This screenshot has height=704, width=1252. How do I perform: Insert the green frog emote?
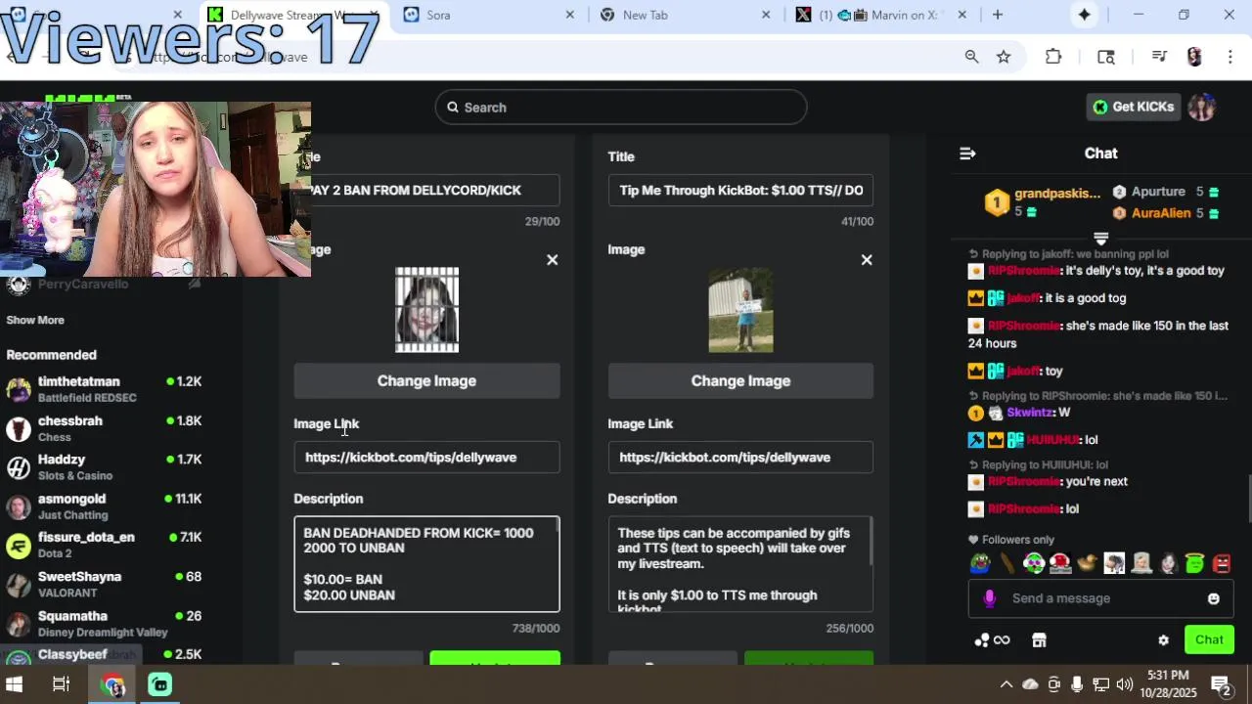980,563
